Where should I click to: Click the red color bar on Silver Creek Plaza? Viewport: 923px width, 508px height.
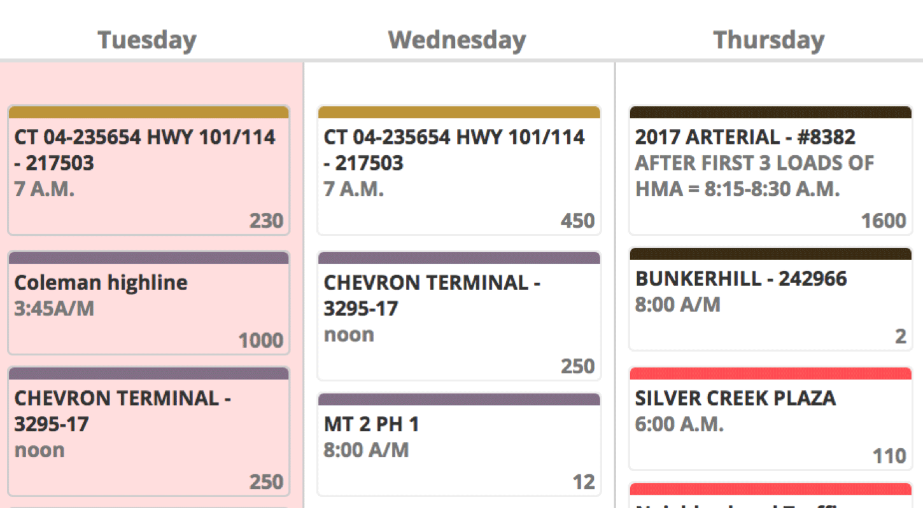tap(771, 374)
